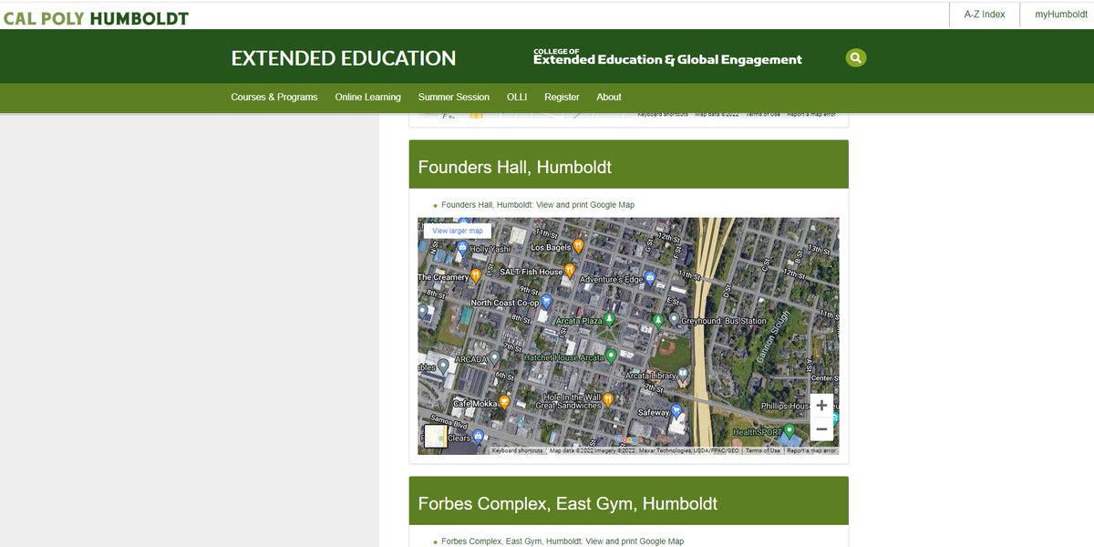Open the myHumboldt link
The height and width of the screenshot is (547, 1094).
click(1061, 15)
